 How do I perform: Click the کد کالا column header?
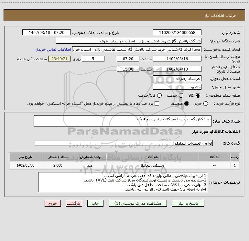(x=214, y=157)
